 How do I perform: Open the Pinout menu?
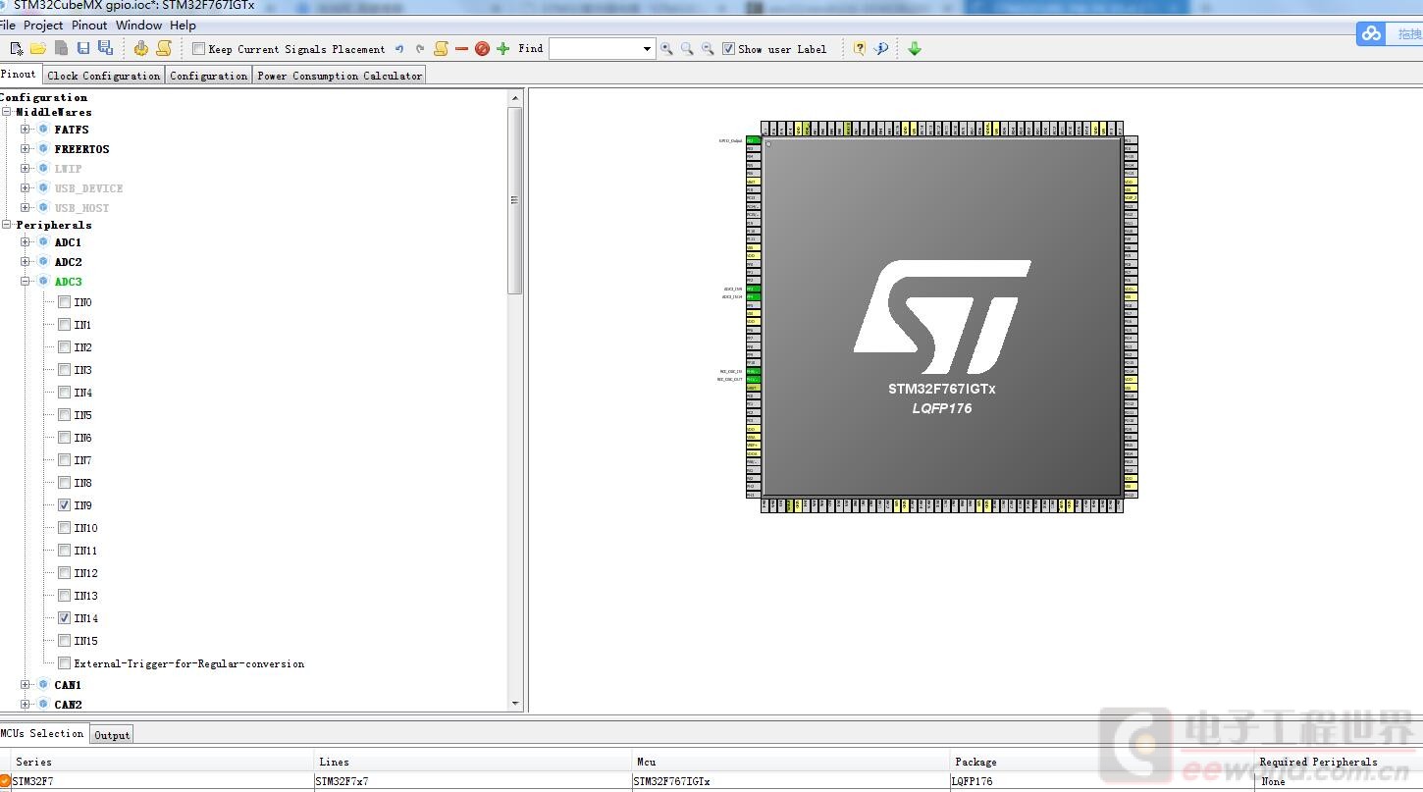pos(89,25)
